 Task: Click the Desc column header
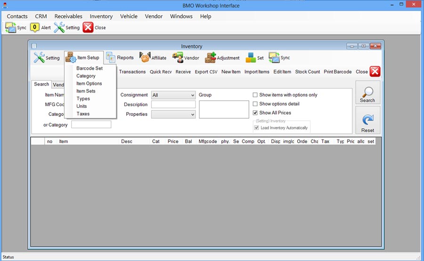coord(127,141)
